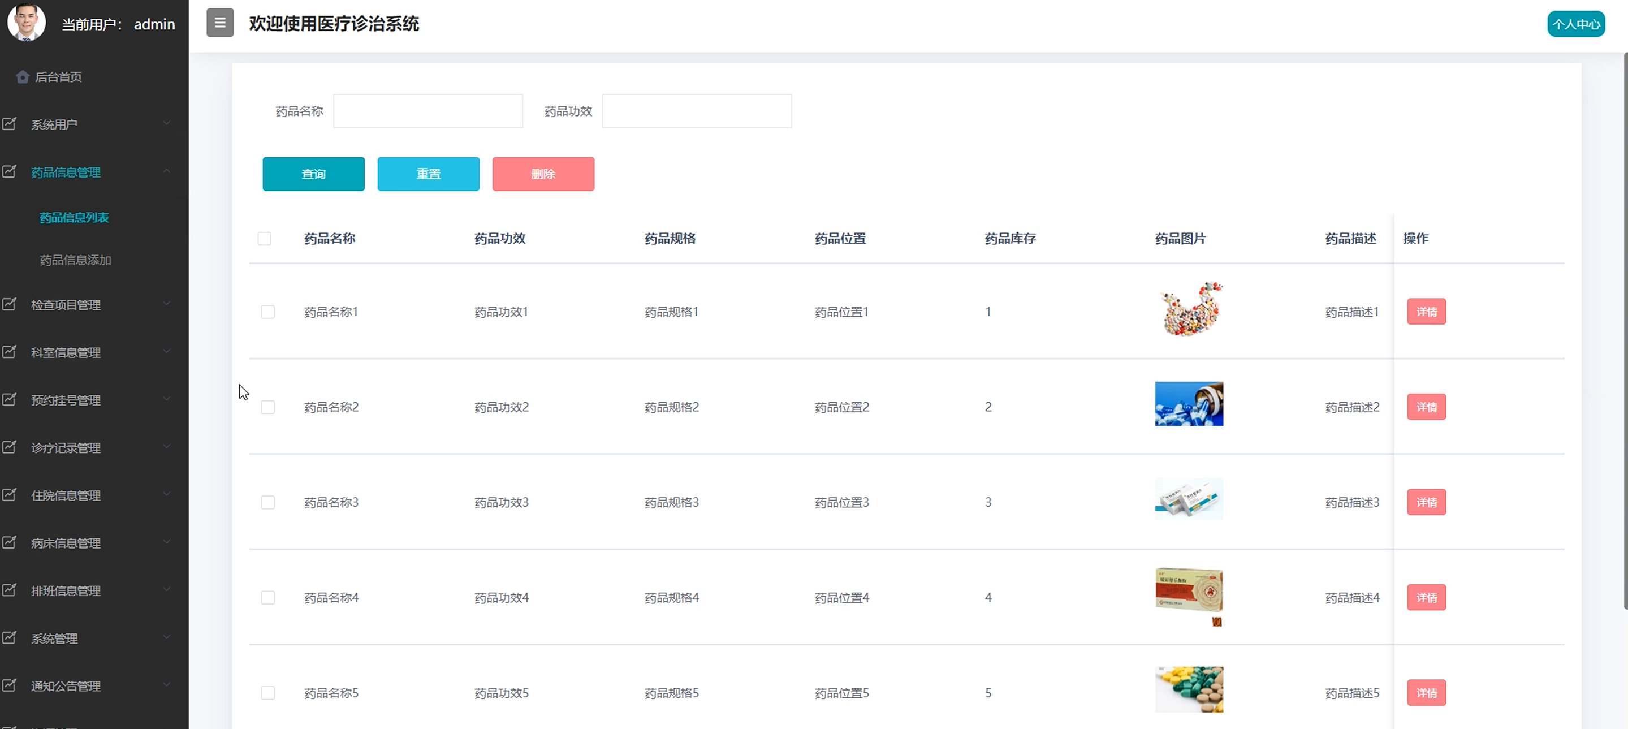Image resolution: width=1628 pixels, height=729 pixels.
Task: Click the icon beside 通知公告管理
Action: [10, 685]
